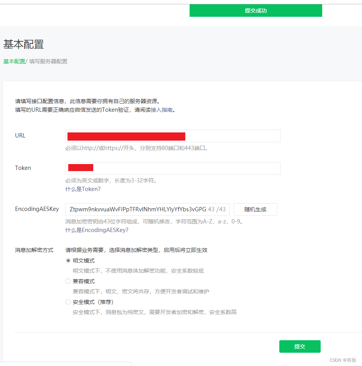Choose 兼容模式 encryption mode
This screenshot has height=366, width=362.
coord(68,281)
